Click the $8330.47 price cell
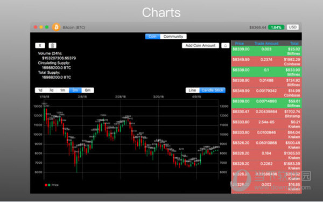The image size is (323, 202). (x=241, y=112)
